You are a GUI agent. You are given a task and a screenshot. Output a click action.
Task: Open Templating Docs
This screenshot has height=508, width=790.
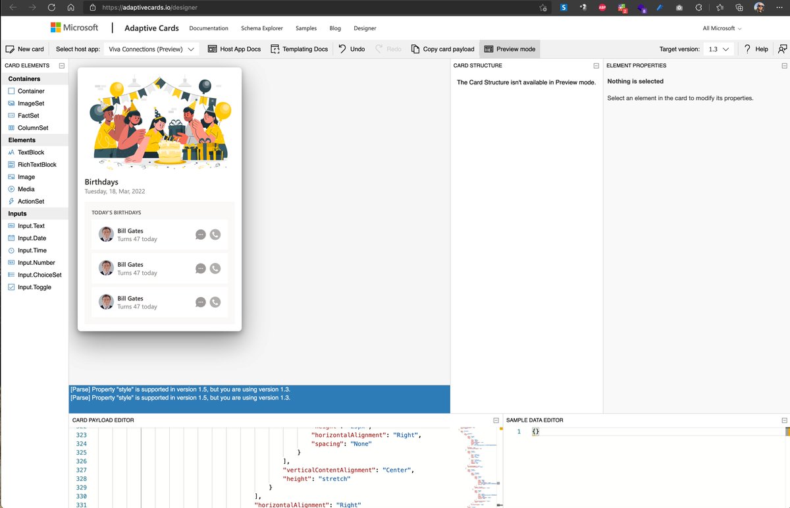[299, 49]
